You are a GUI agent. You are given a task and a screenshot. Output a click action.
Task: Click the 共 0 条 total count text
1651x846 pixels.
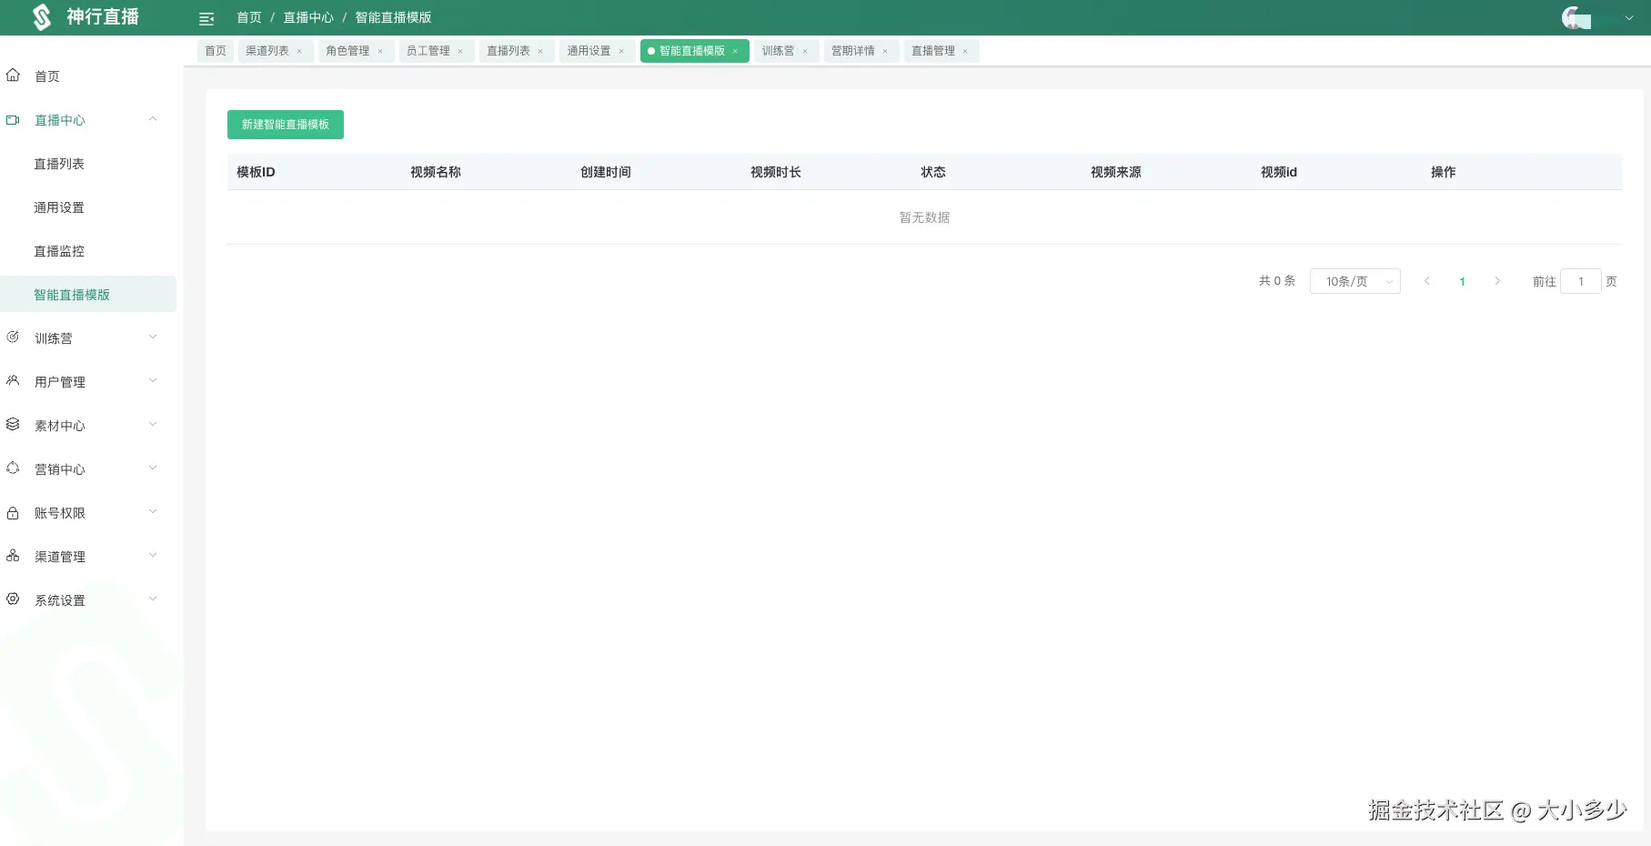point(1277,281)
